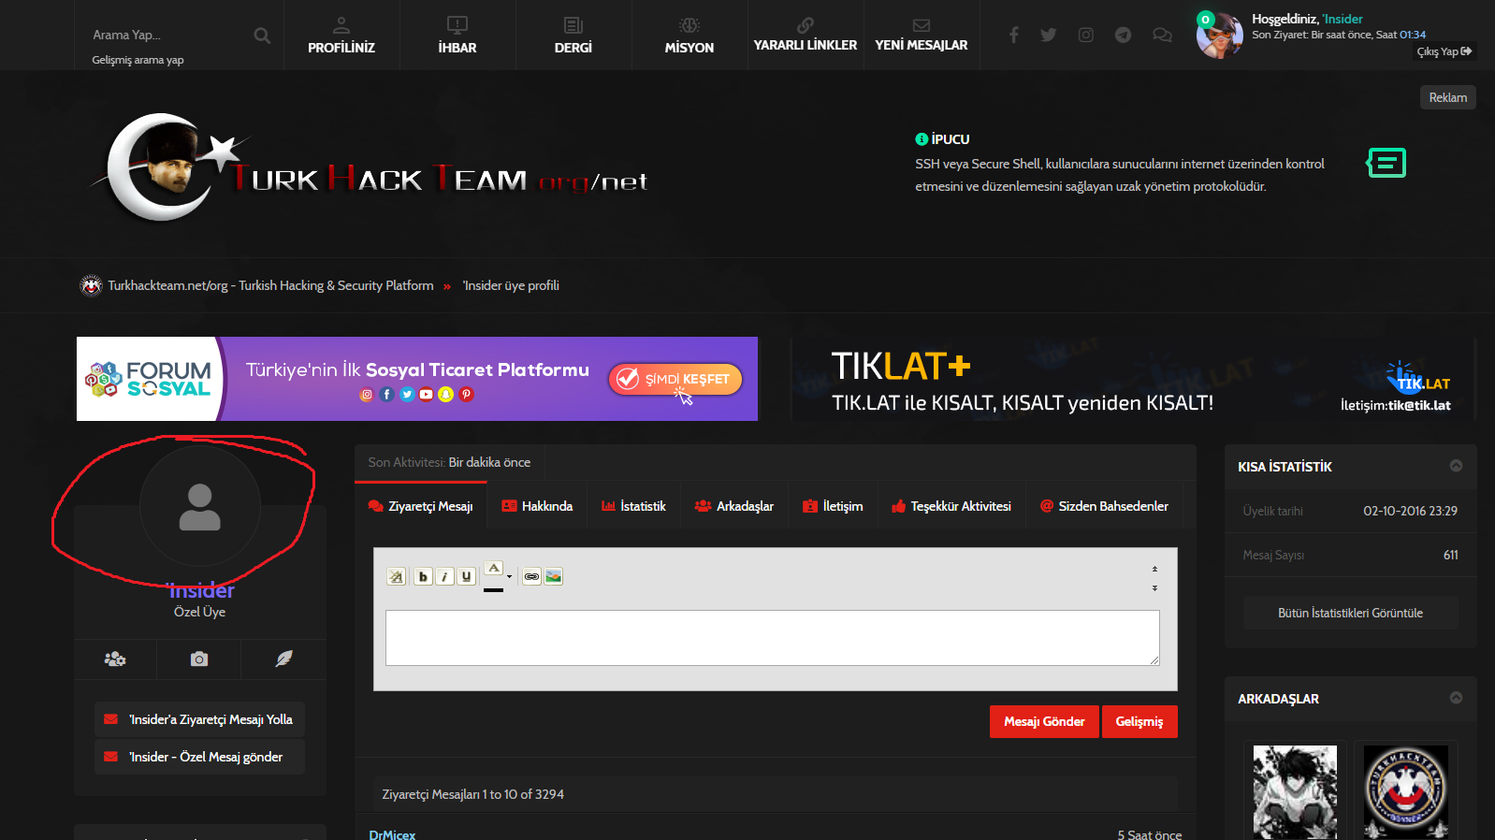Increase editor size with down arrows
This screenshot has width=1495, height=840.
pos(1154,588)
